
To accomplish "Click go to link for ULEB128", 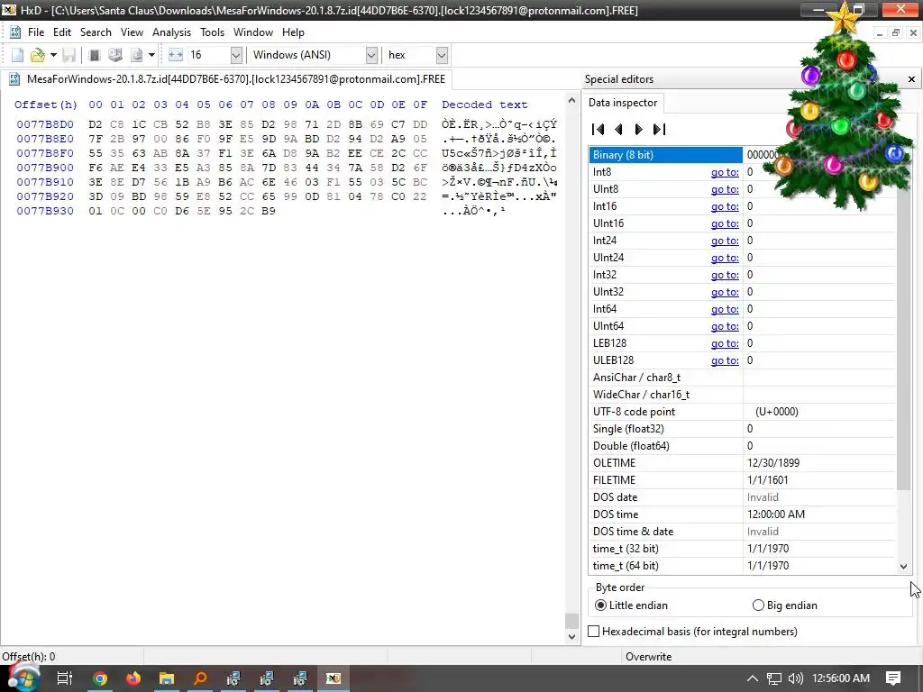I will click(725, 360).
